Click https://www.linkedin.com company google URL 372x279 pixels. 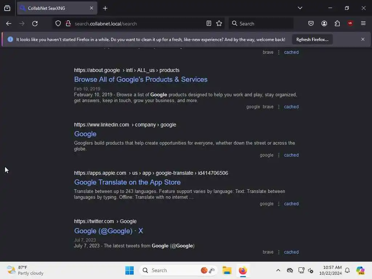pos(125,125)
